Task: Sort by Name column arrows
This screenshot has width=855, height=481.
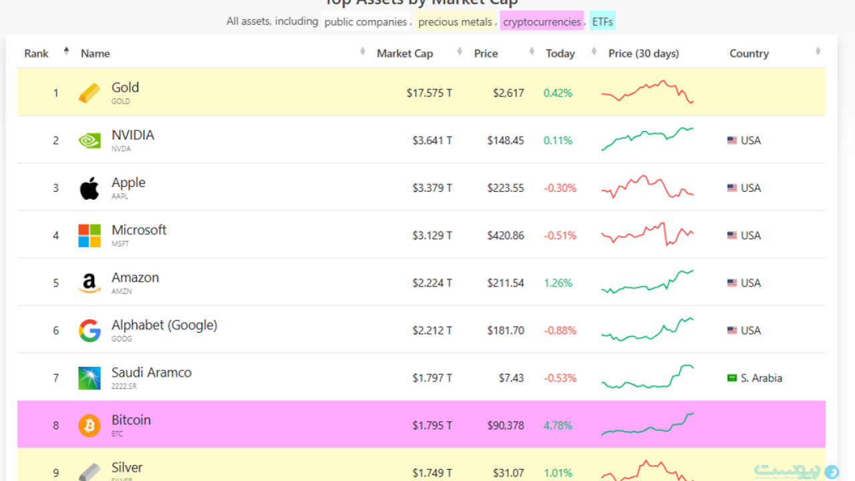Action: (363, 51)
